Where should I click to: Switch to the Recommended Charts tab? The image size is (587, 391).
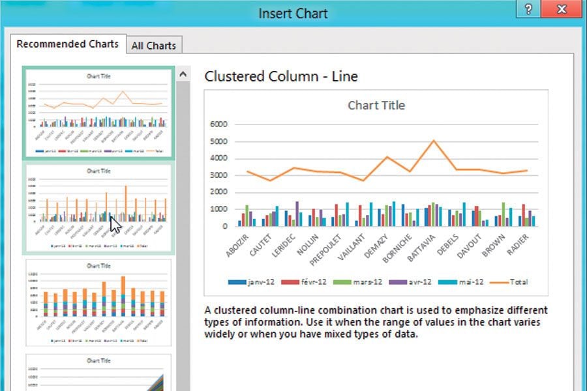(67, 44)
